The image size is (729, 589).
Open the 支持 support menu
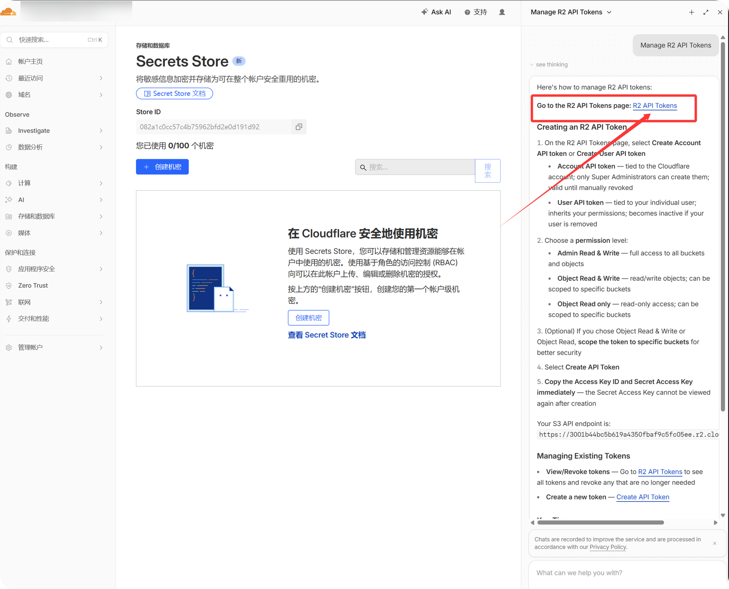[476, 12]
